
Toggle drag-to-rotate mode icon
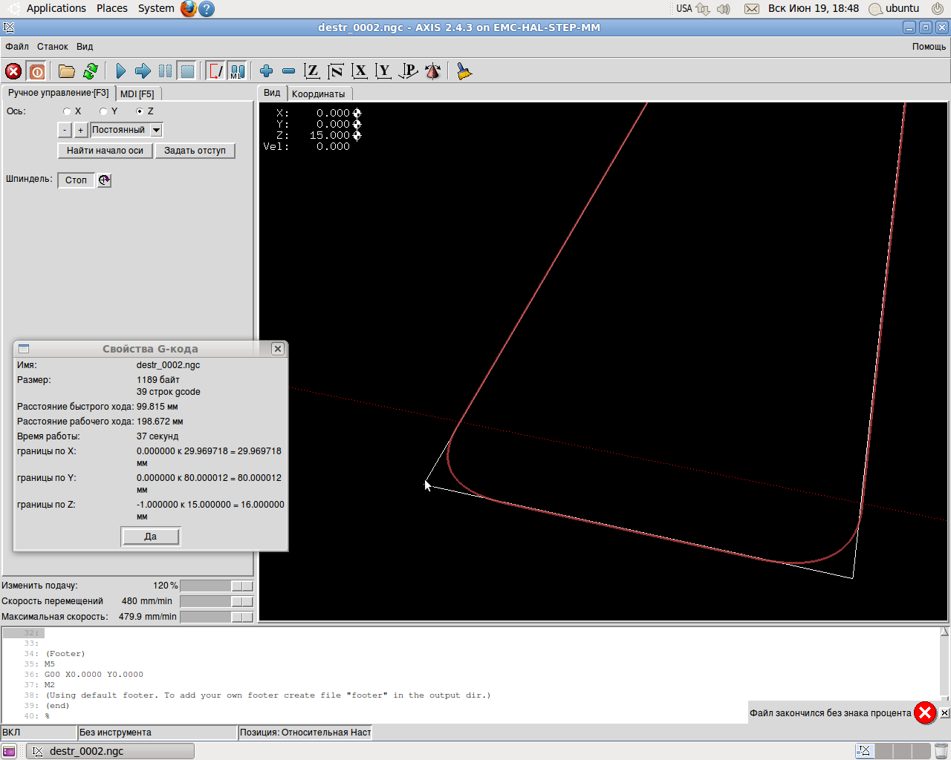click(x=432, y=71)
